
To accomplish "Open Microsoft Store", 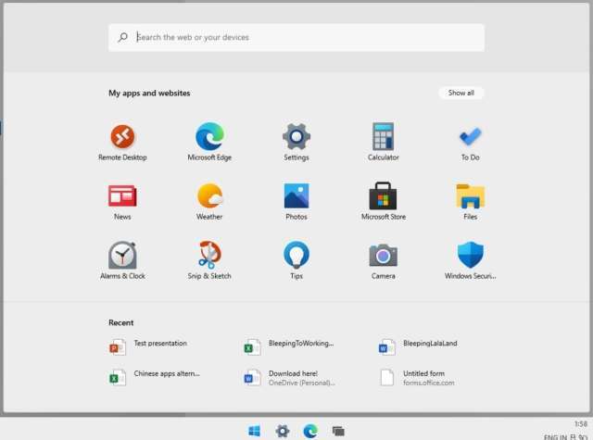I will [383, 202].
